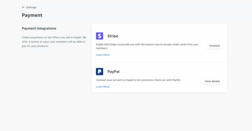Open Learn More under PayPal
Viewport: 252px width, 131px height.
103,86
